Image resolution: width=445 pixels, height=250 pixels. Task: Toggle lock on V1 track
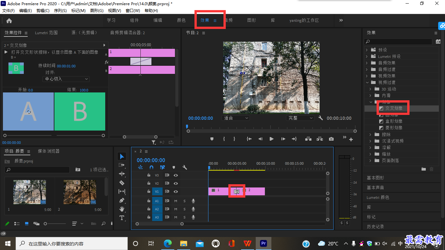click(149, 191)
